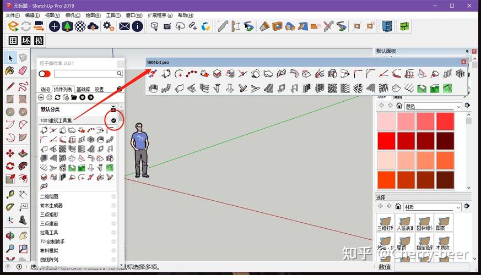This screenshot has width=481, height=275.
Task: Click the checkered sphere icon
Action: click(80, 26)
